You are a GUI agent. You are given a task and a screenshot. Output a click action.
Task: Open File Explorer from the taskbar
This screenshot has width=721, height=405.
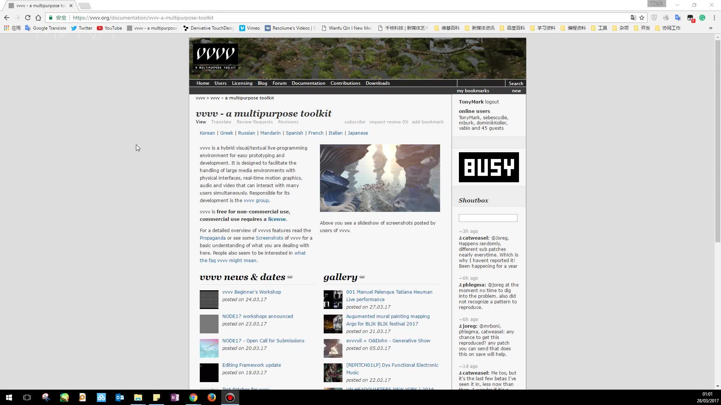coord(138,397)
